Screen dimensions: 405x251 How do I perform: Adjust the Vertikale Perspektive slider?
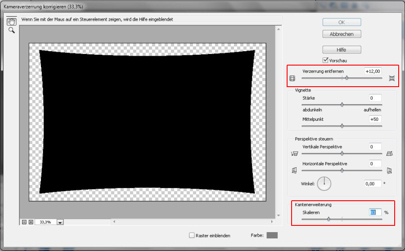342,153
